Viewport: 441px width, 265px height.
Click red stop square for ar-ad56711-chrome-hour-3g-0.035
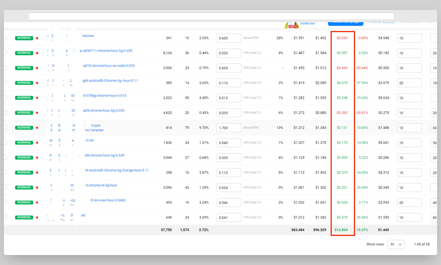tap(37, 53)
